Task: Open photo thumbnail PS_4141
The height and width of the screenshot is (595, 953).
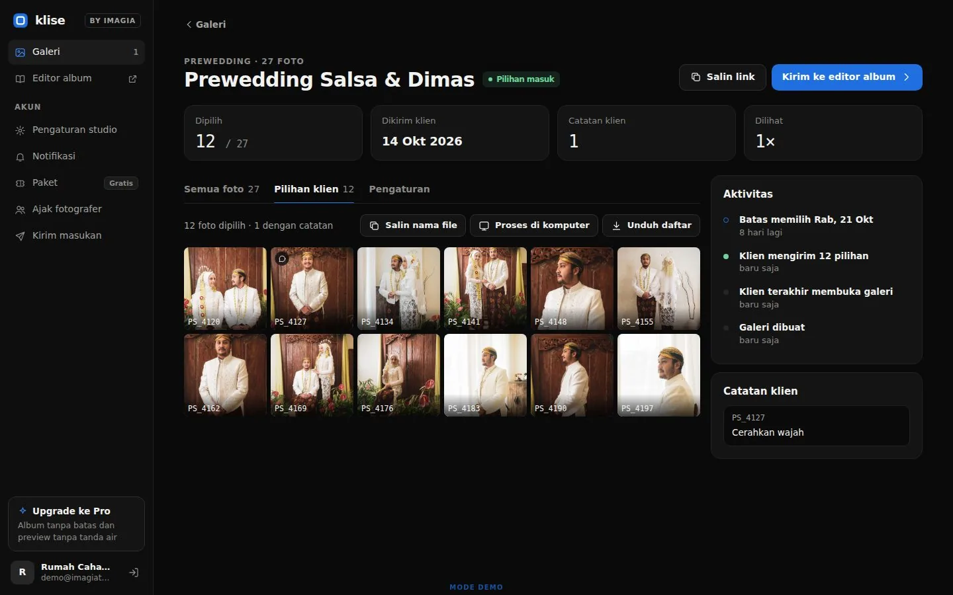Action: [x=485, y=288]
